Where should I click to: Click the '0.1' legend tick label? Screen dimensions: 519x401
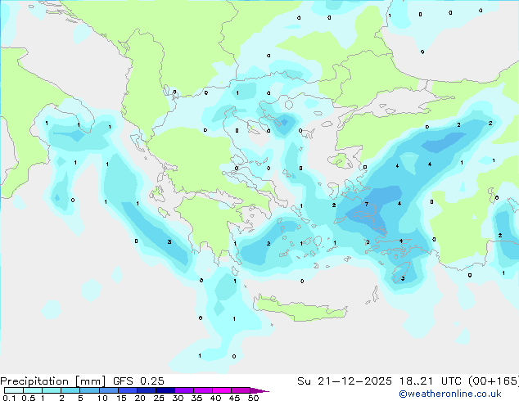tap(9, 398)
